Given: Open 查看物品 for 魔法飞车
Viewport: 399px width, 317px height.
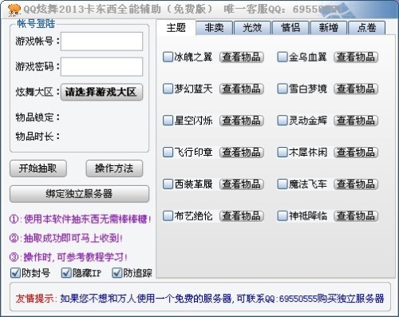Looking at the screenshot, I should pyautogui.click(x=356, y=184).
